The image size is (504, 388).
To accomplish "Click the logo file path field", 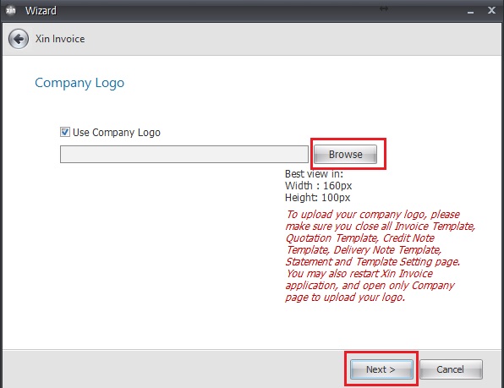I will pos(184,154).
